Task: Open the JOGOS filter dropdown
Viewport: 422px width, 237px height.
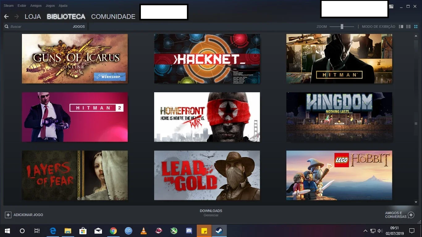Action: 79,27
